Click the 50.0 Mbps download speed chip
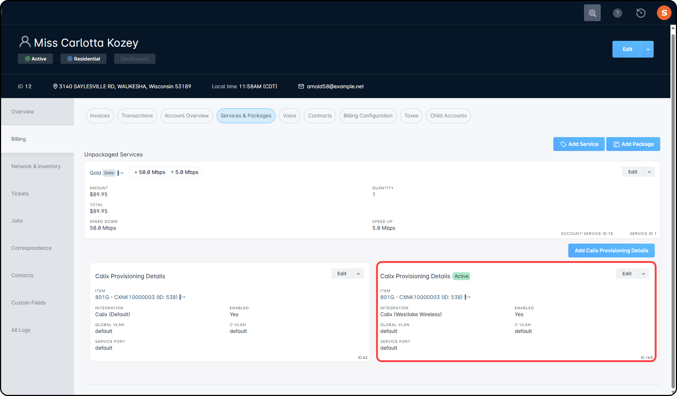 150,172
